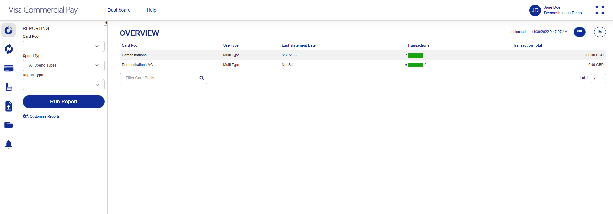This screenshot has width=613, height=214.
Task: Click the green transactions bar for Demonstrations
Action: [416, 55]
